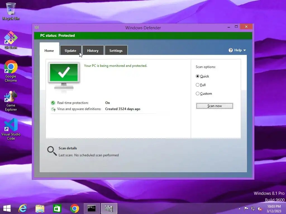Click the taskbar clock showing 10:03 PM
This screenshot has height=214, width=286.
click(274, 209)
